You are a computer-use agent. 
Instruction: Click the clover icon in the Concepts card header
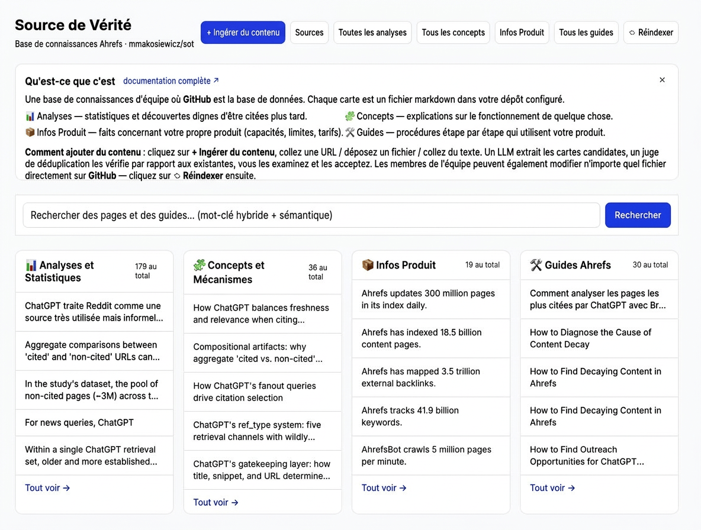click(200, 265)
